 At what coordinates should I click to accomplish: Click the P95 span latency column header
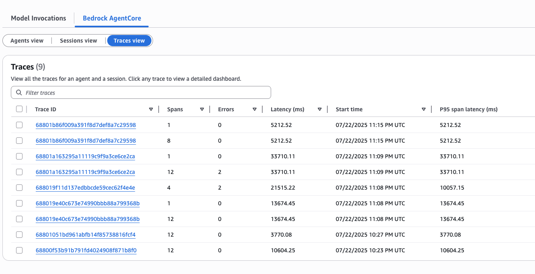468,109
